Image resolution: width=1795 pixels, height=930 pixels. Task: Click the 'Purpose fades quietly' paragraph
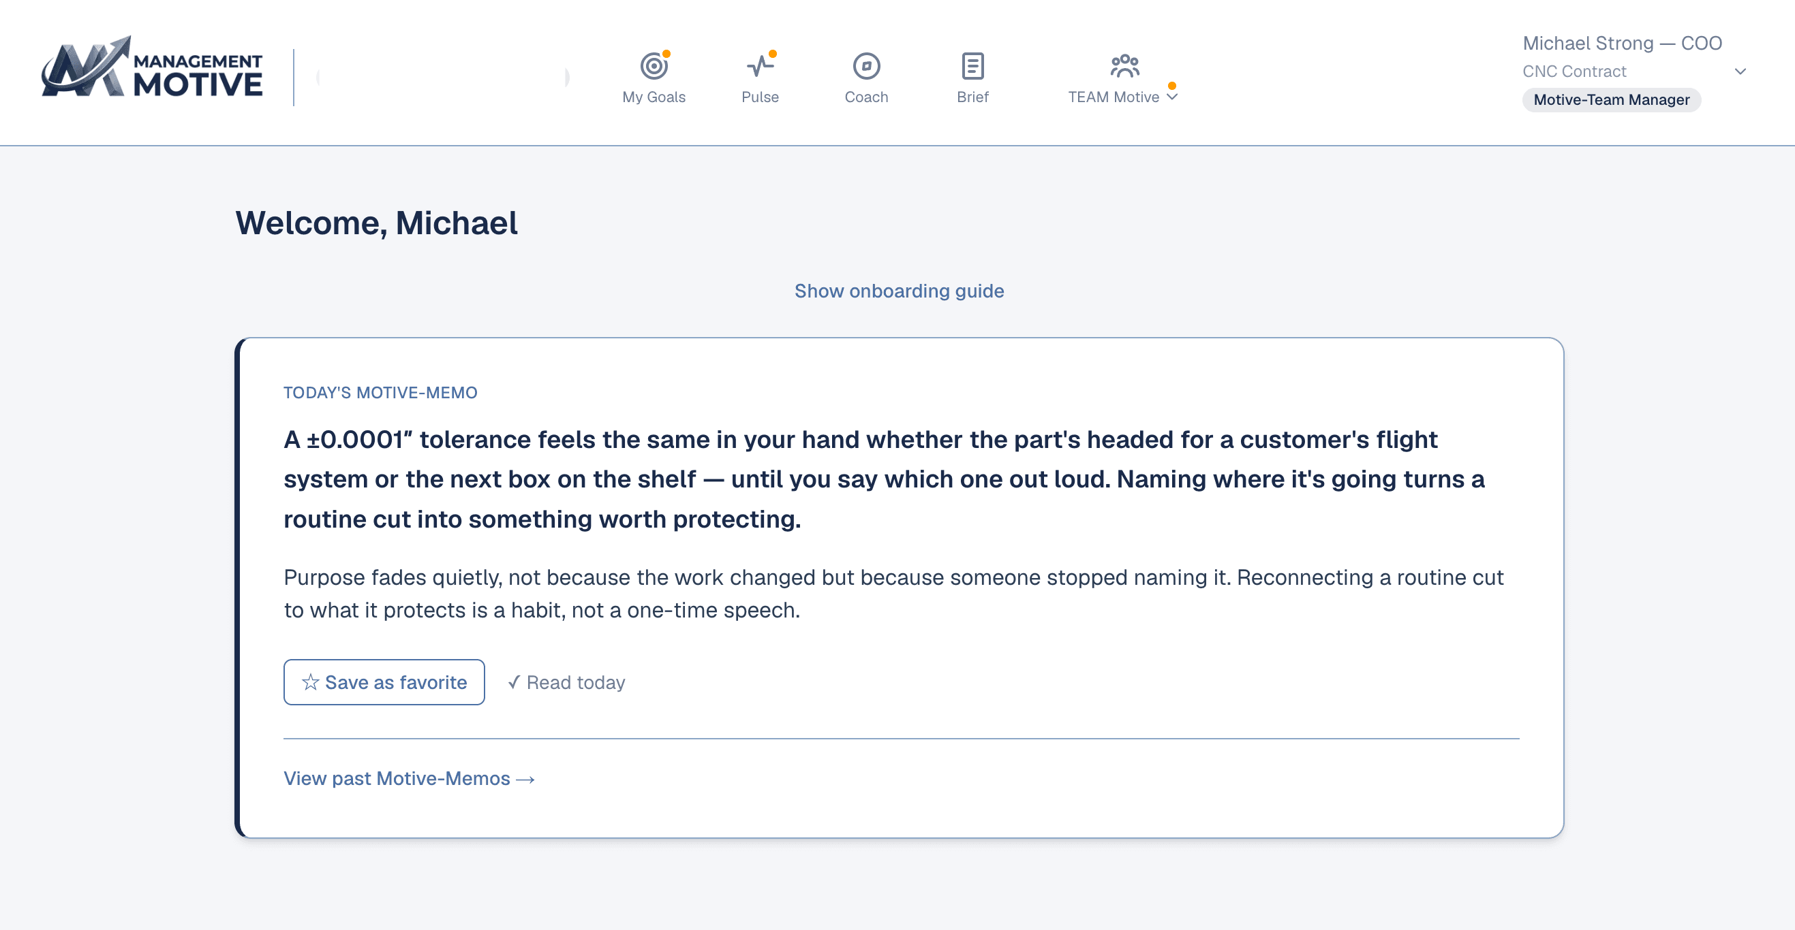coord(893,593)
